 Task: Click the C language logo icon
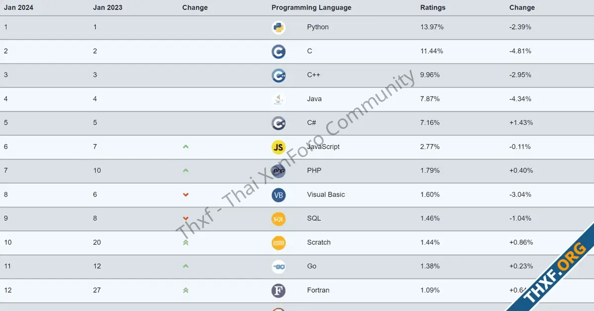pos(278,52)
